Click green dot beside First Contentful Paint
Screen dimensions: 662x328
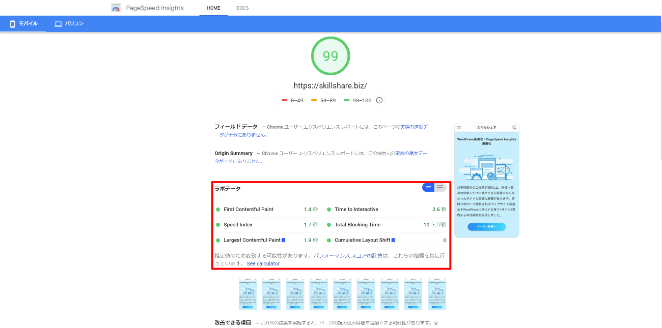pos(218,210)
